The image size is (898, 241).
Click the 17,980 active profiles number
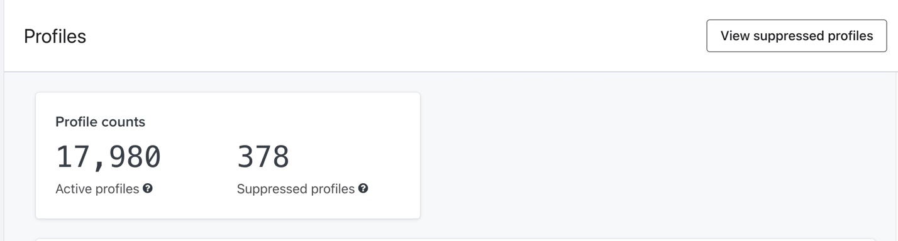tap(108, 156)
